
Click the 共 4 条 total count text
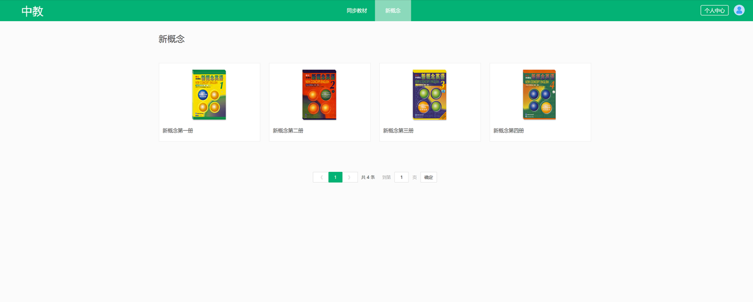[368, 178]
